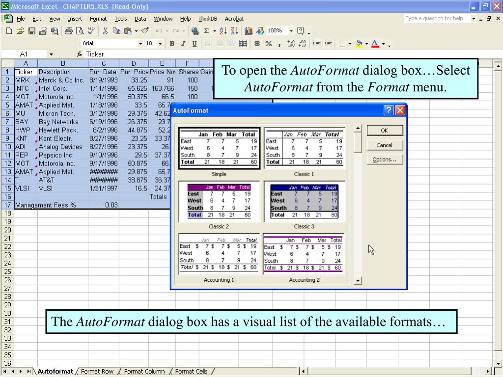
Task: Switch to the Format Row sheet tab
Action: [97, 372]
